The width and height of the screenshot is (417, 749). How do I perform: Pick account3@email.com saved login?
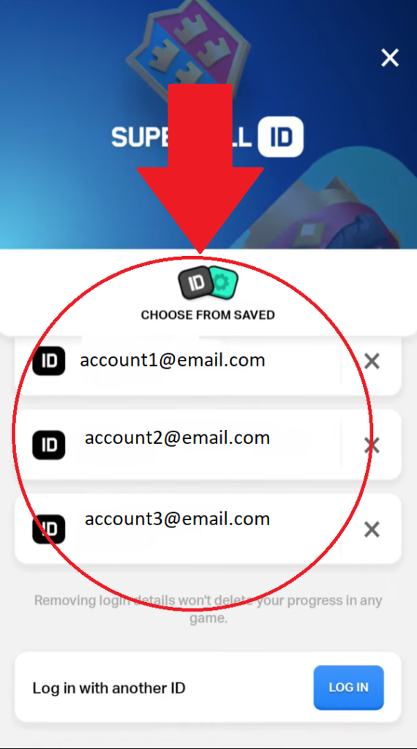click(179, 529)
